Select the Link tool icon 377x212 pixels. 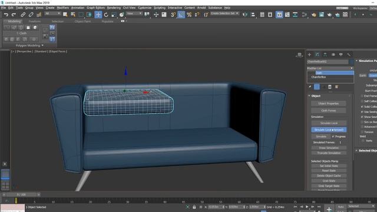click(23, 15)
